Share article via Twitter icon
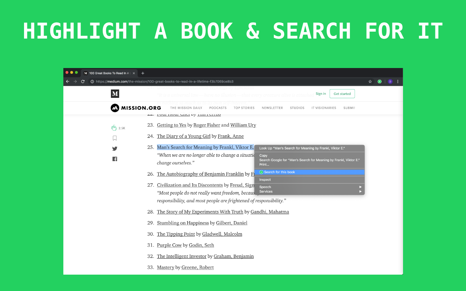Image resolution: width=466 pixels, height=291 pixels. [x=115, y=148]
